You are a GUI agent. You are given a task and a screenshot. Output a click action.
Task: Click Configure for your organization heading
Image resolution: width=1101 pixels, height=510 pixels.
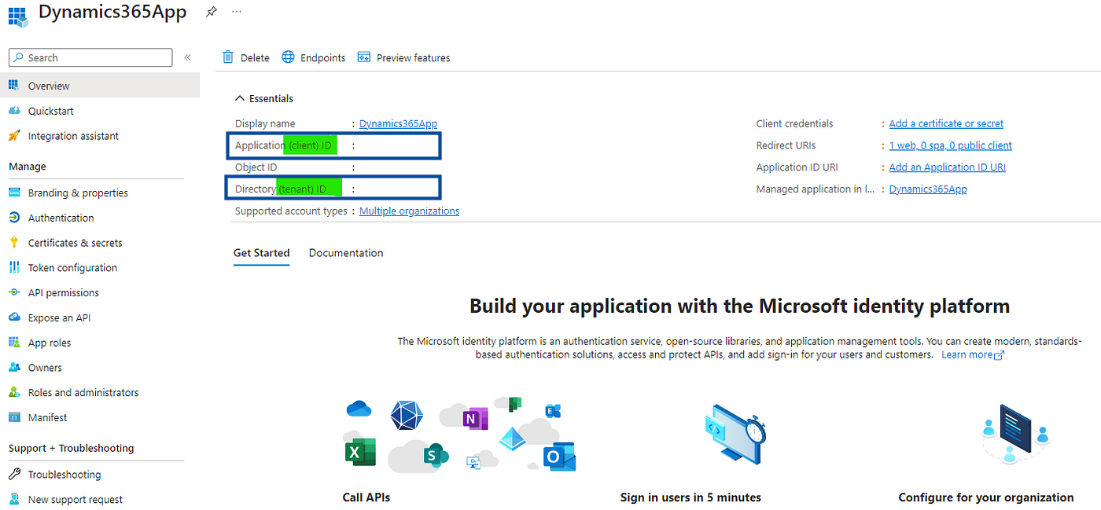986,497
